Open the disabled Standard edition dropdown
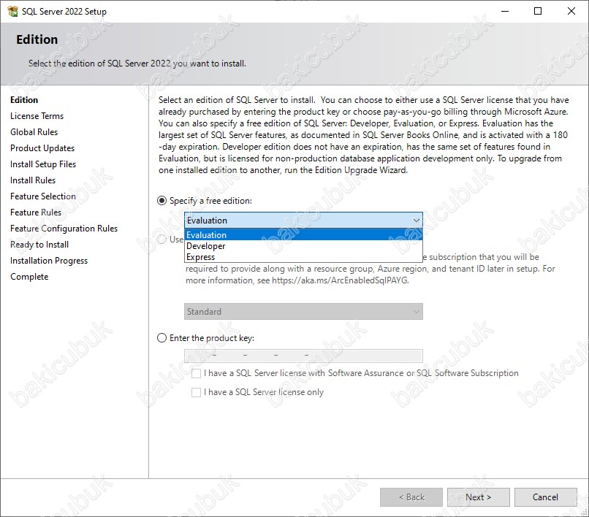 (303, 312)
